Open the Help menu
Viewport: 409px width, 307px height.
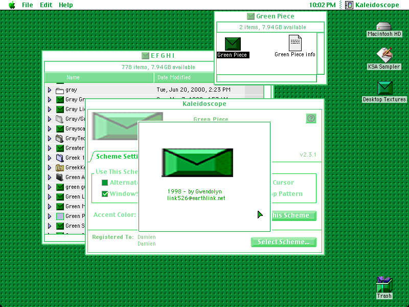tap(66, 5)
